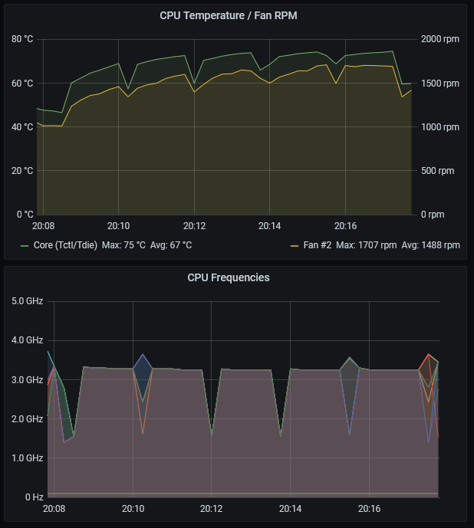Click the 20:14 tick on CPU Frequencies graph
The width and height of the screenshot is (474, 528).
coord(290,509)
